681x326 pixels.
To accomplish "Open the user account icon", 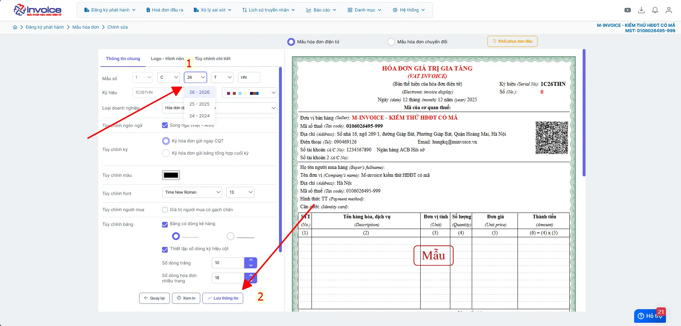I will 669,10.
